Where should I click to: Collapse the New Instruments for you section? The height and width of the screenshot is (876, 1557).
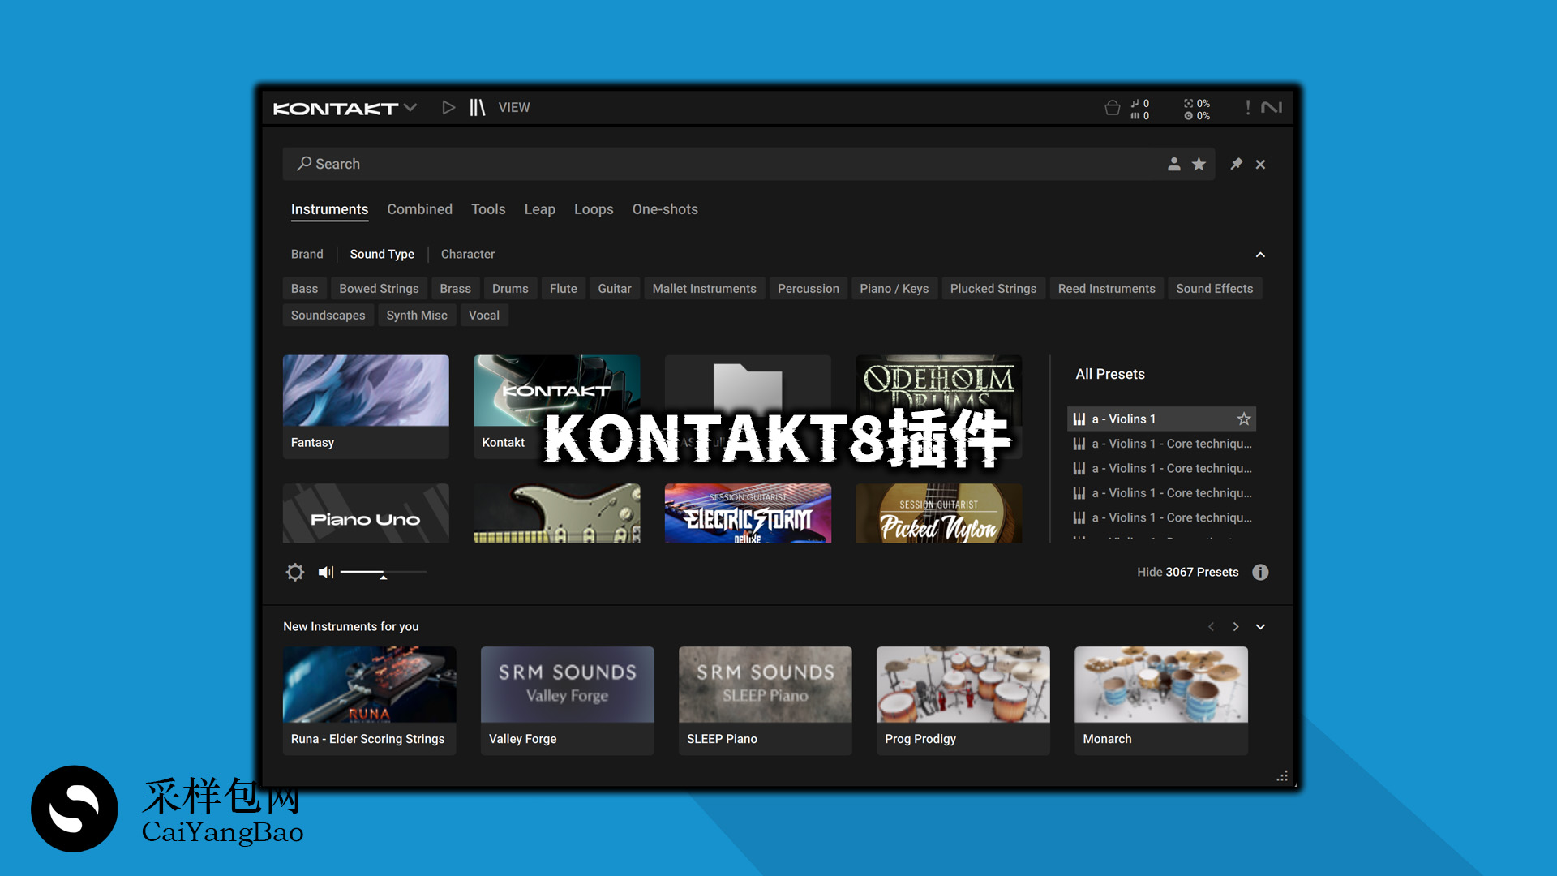[x=1260, y=626]
